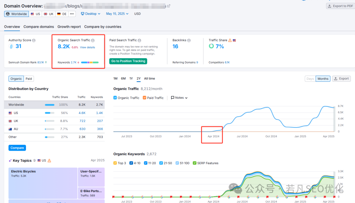Expand the May 15, 2025 date dropdown
355x203 pixels.
(x=117, y=14)
